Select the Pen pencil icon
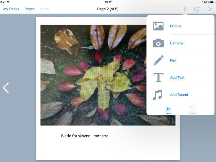 tap(158, 60)
